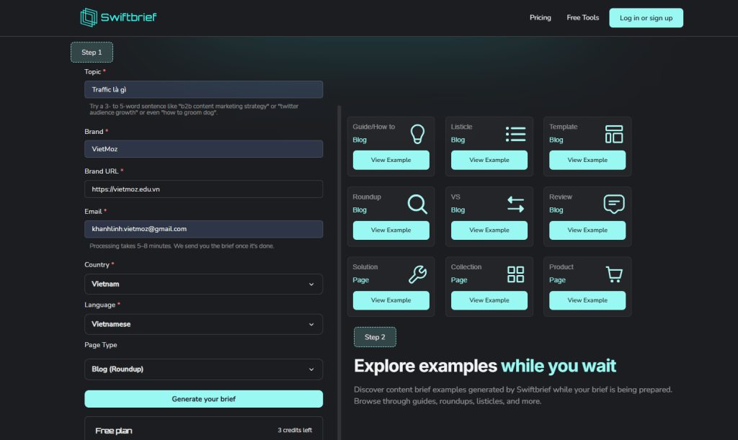Open the Free Tools menu item

[x=582, y=17]
